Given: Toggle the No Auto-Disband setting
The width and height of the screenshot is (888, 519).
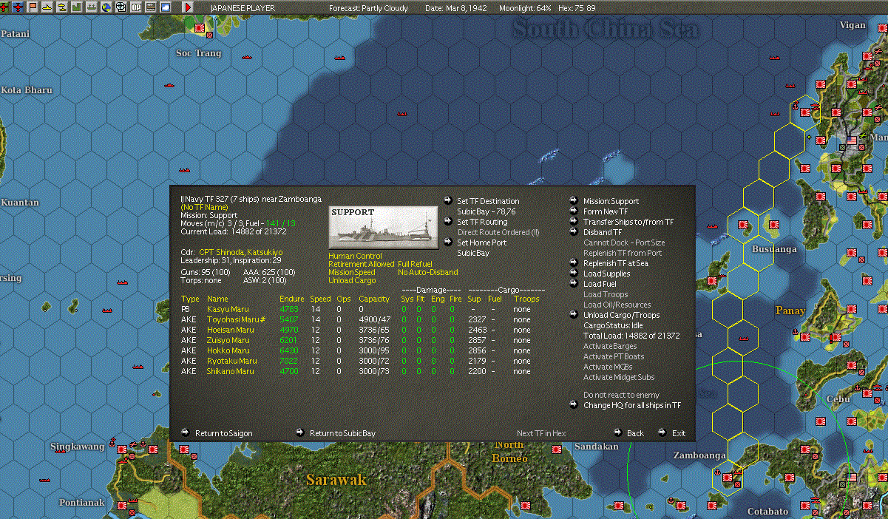Looking at the screenshot, I should 427,272.
